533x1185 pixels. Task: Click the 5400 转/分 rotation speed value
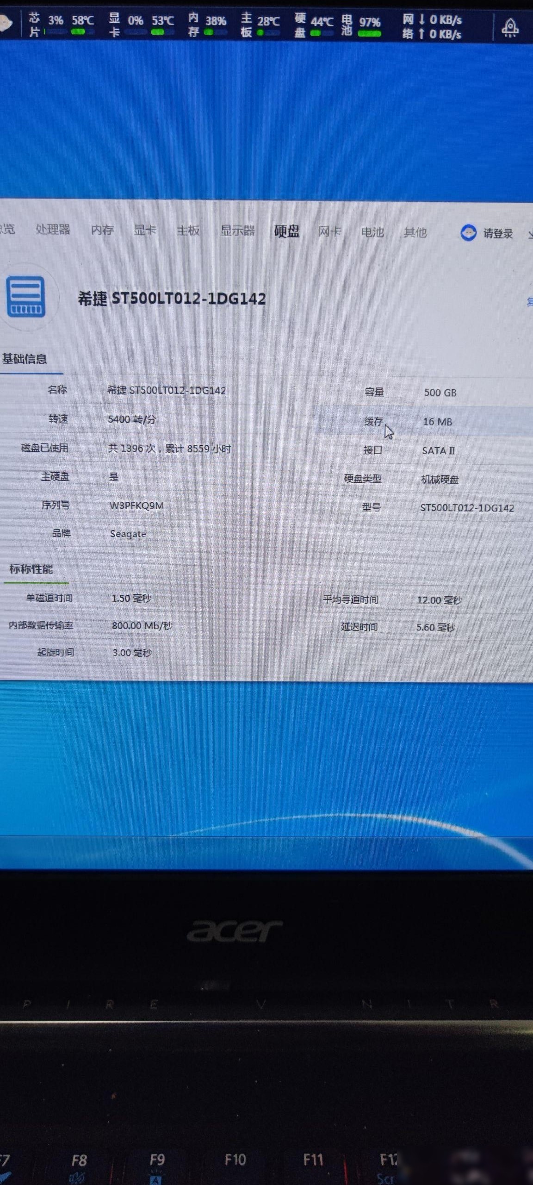(x=131, y=419)
